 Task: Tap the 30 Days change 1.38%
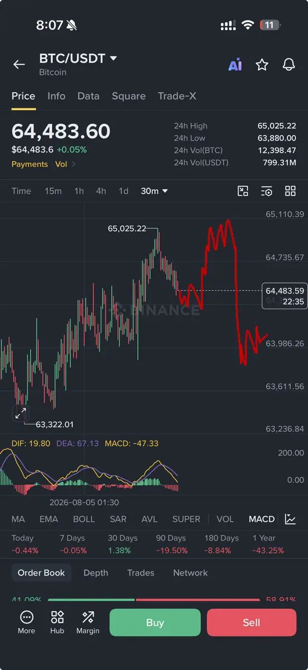coord(119,551)
